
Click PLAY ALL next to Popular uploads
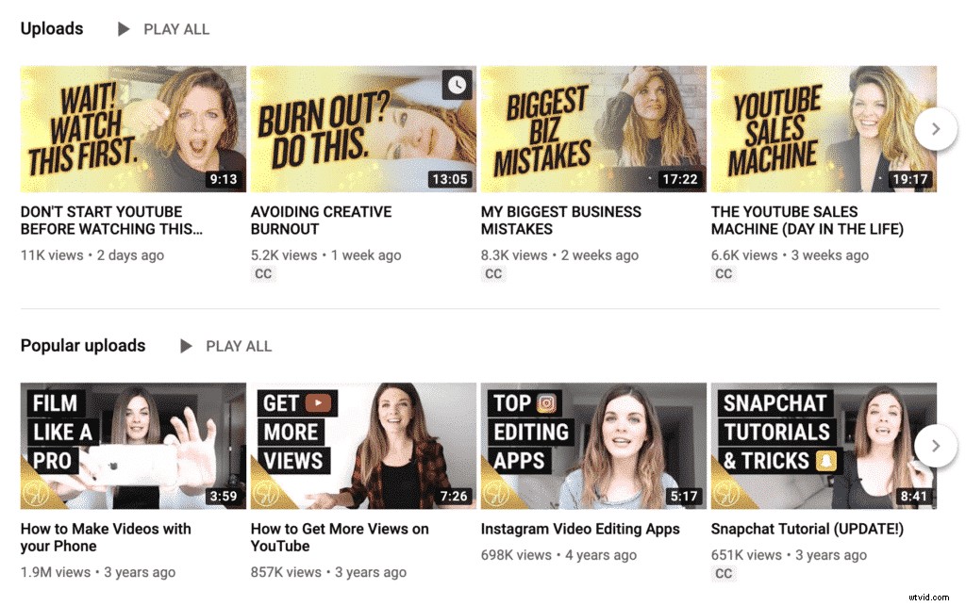[x=239, y=346]
